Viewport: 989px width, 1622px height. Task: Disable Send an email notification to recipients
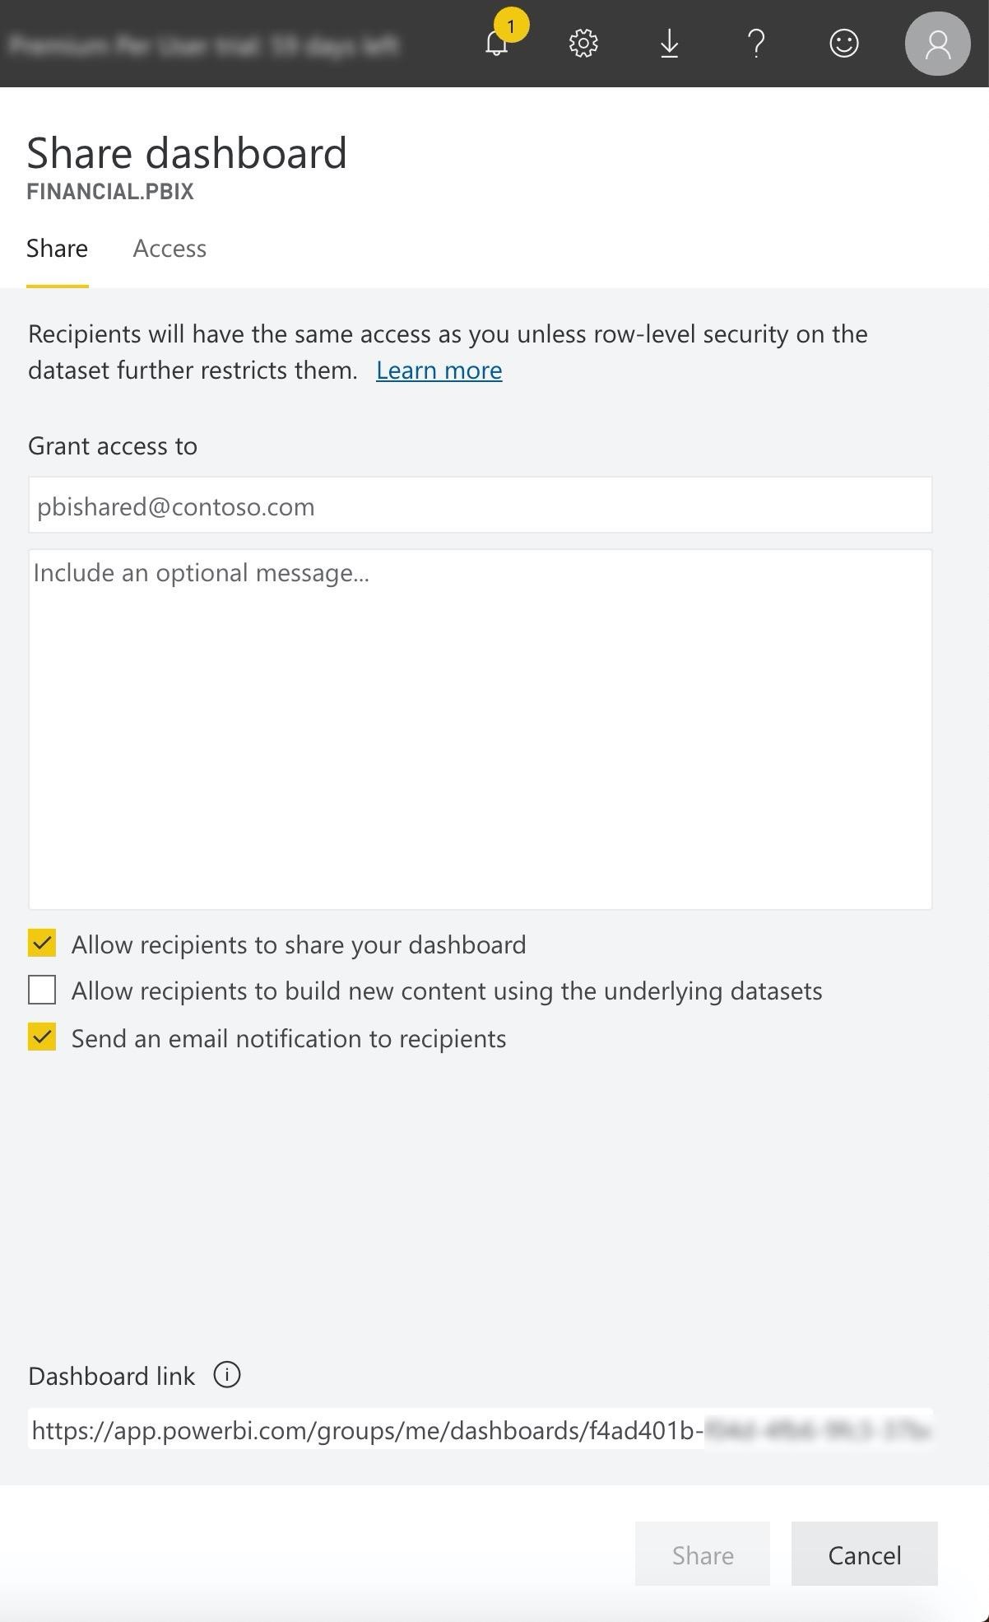42,1037
